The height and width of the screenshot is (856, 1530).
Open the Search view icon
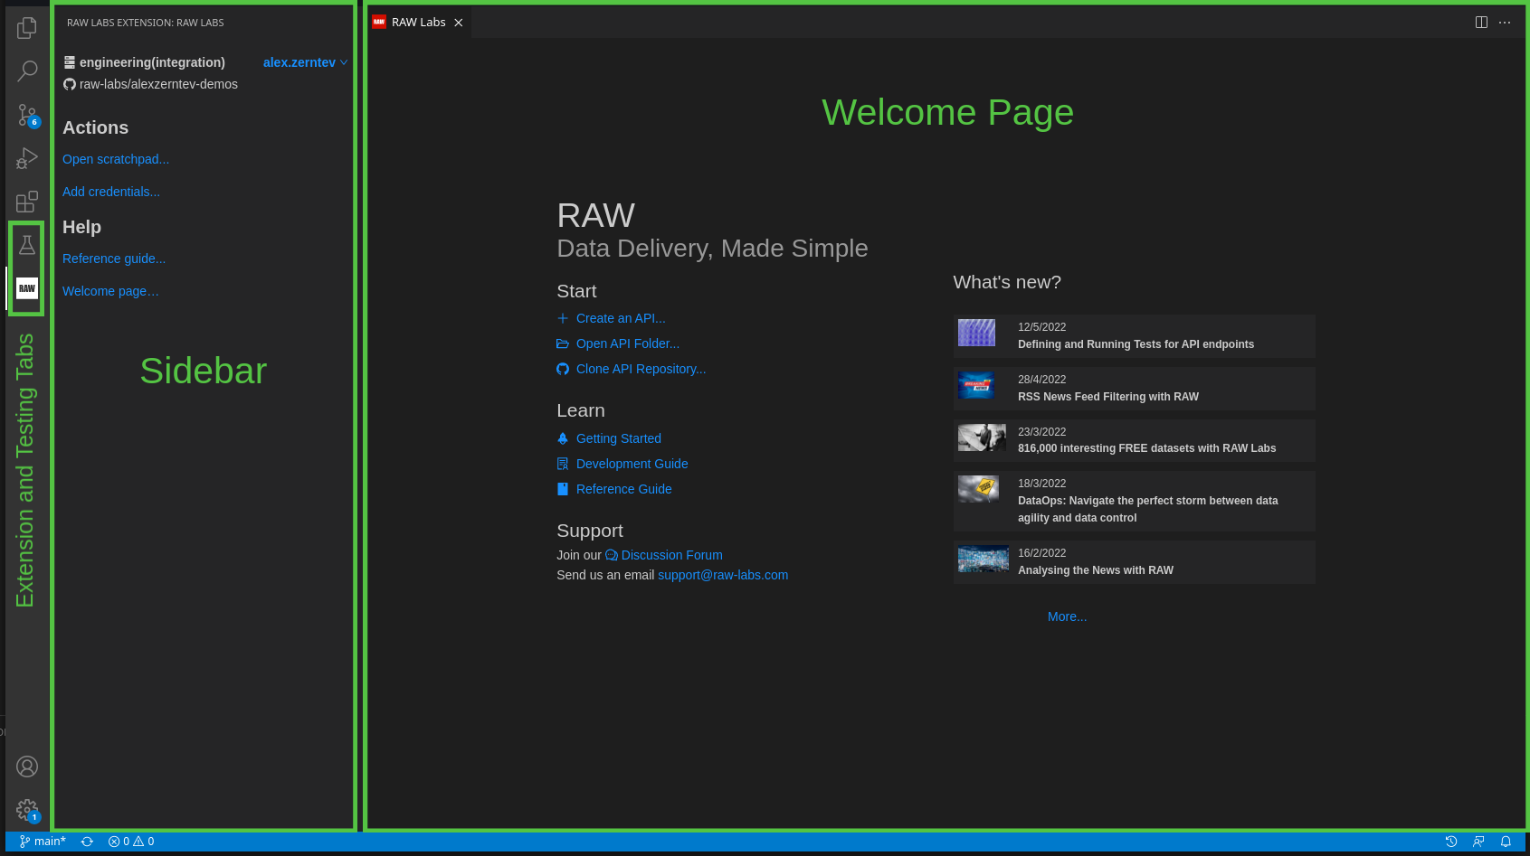pos(27,71)
